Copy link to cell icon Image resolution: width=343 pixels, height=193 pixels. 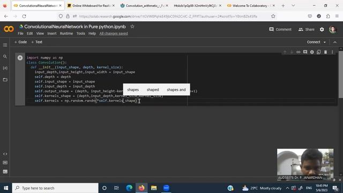(298, 52)
